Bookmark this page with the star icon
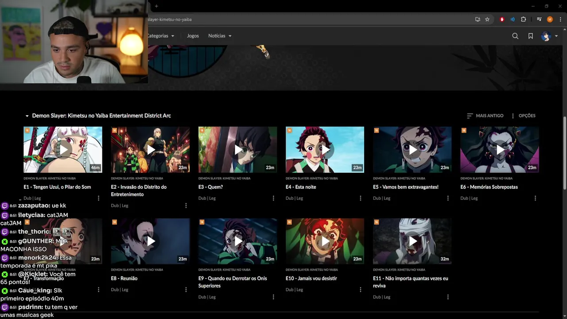567x319 pixels. point(487,19)
